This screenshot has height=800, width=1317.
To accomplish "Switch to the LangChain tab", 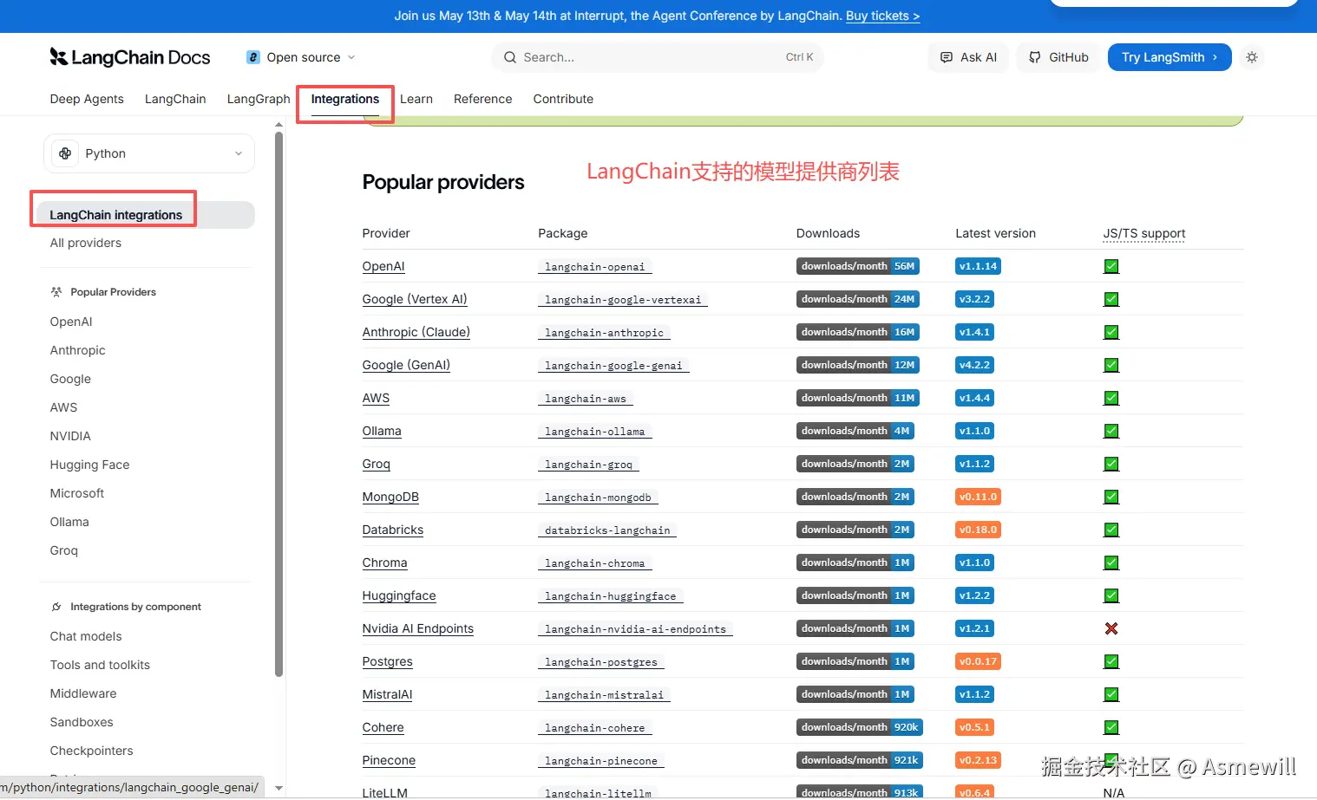I will click(x=175, y=99).
